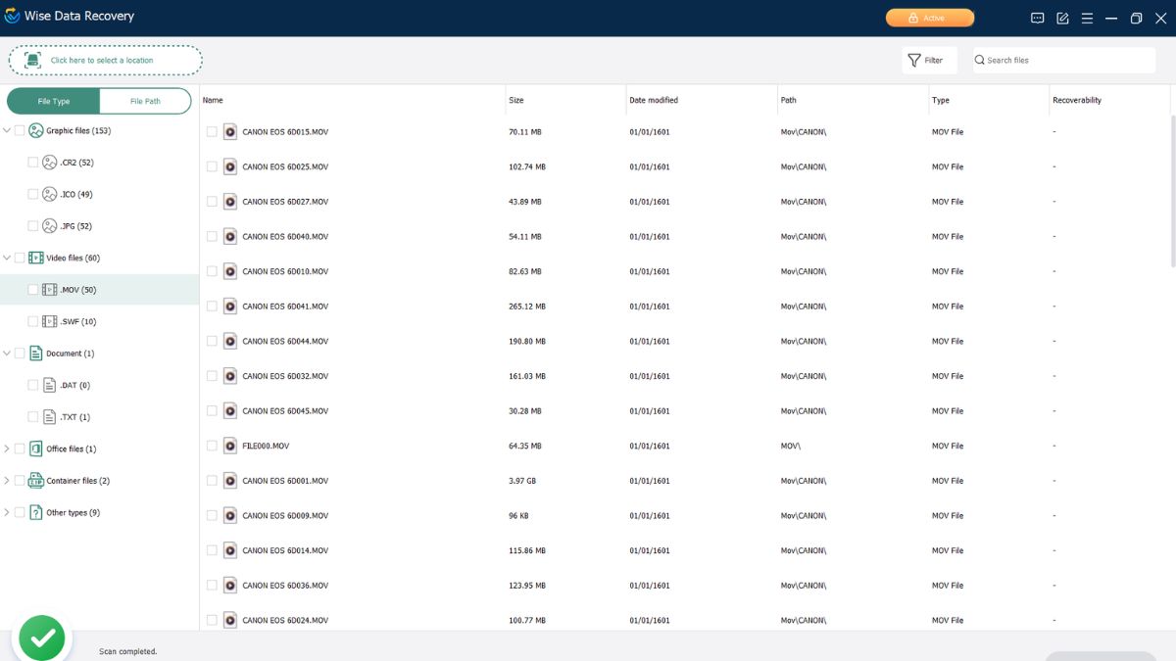The width and height of the screenshot is (1176, 661).
Task: Click the Graphic files category icon
Action: click(36, 130)
